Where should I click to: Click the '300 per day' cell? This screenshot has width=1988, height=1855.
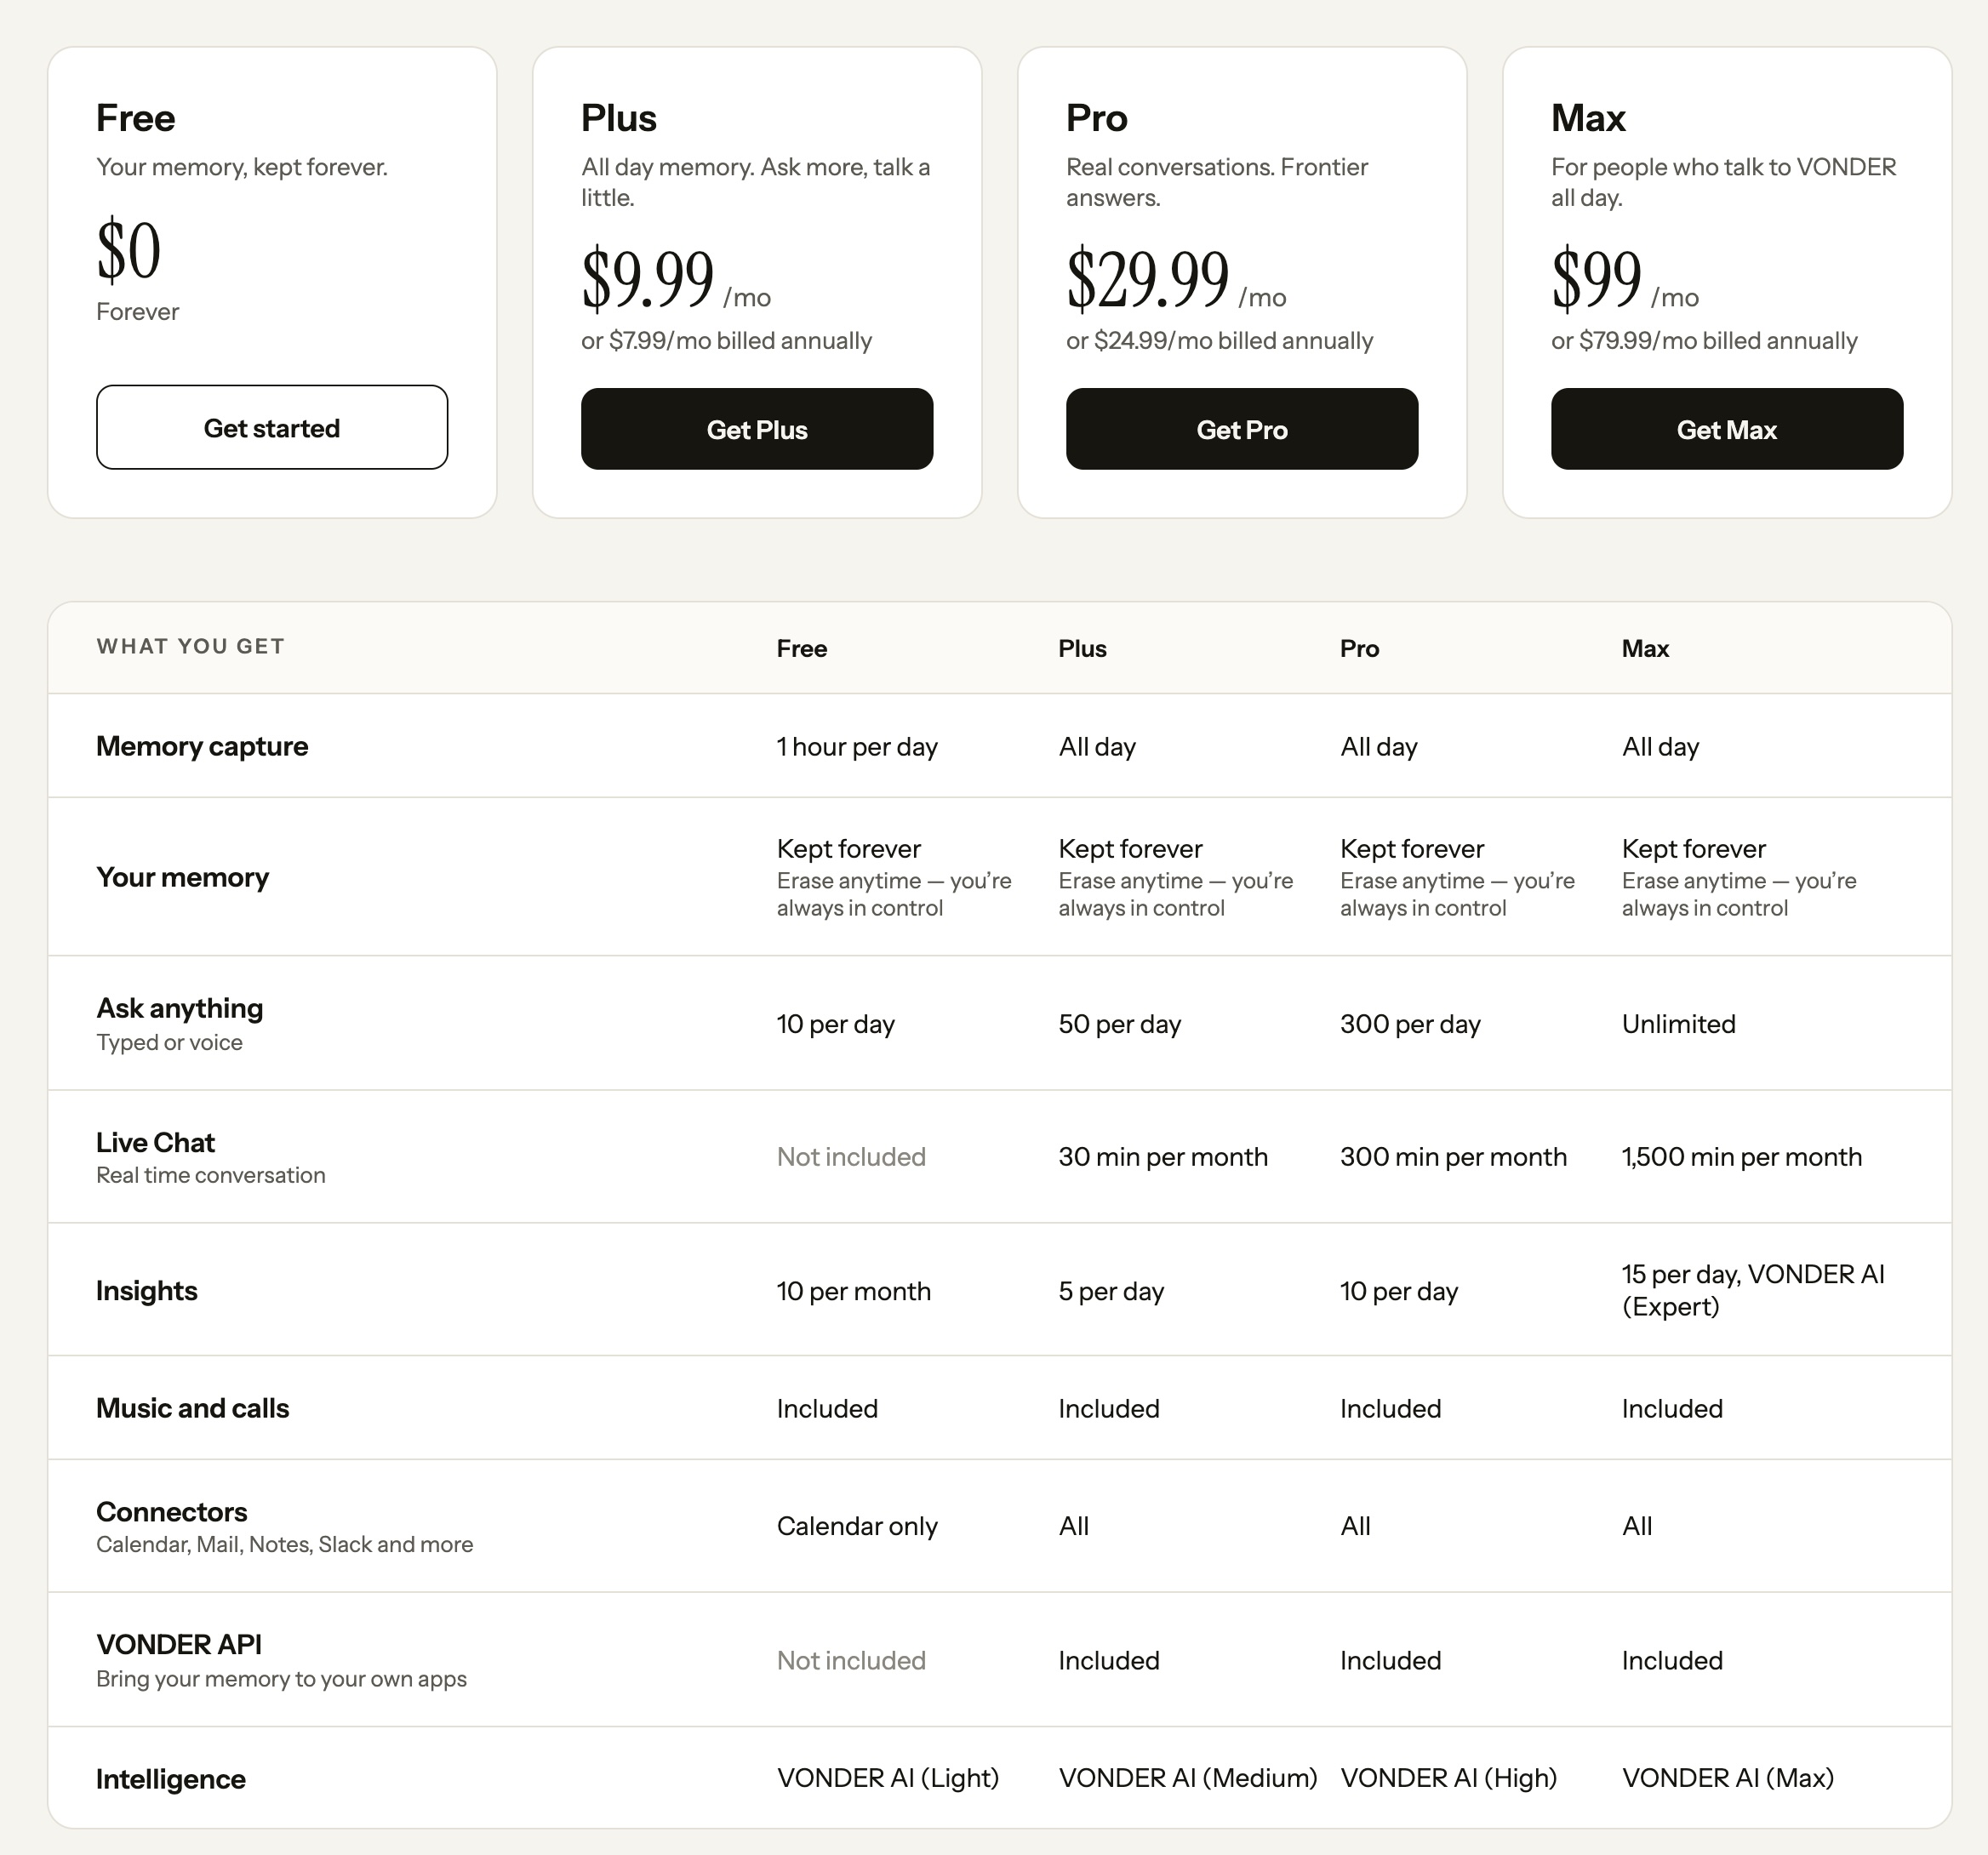click(1410, 1024)
